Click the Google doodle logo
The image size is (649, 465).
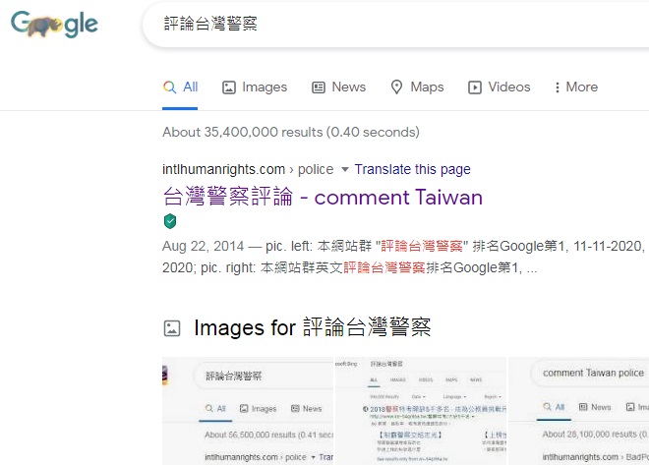[54, 25]
